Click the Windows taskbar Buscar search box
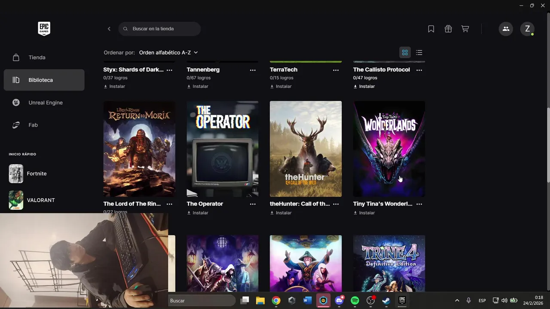This screenshot has height=309, width=550. pyautogui.click(x=202, y=301)
